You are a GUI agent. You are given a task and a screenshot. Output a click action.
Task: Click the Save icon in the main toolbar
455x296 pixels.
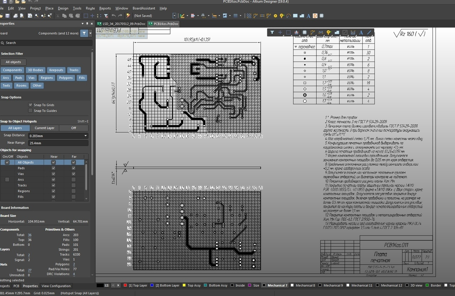[x=7, y=16]
